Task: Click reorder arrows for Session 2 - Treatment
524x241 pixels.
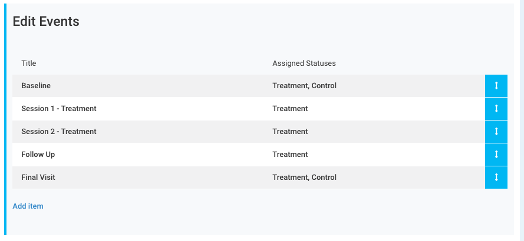Action: (496, 132)
